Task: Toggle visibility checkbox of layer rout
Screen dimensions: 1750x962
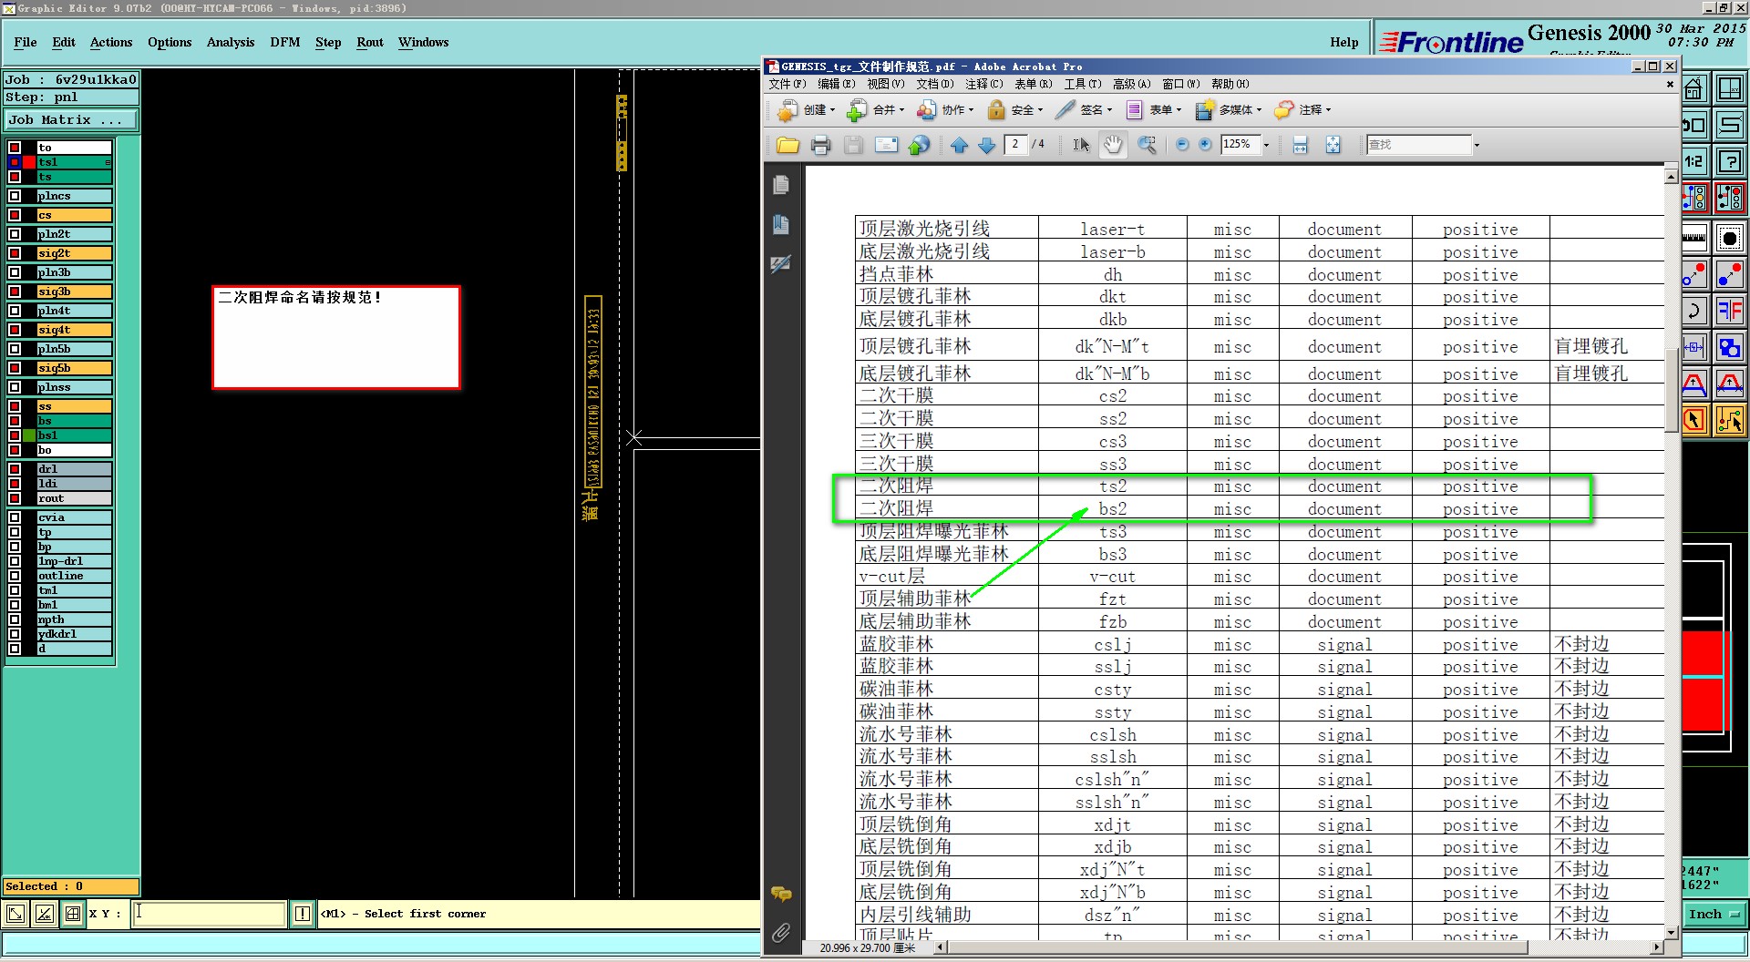Action: coord(15,498)
